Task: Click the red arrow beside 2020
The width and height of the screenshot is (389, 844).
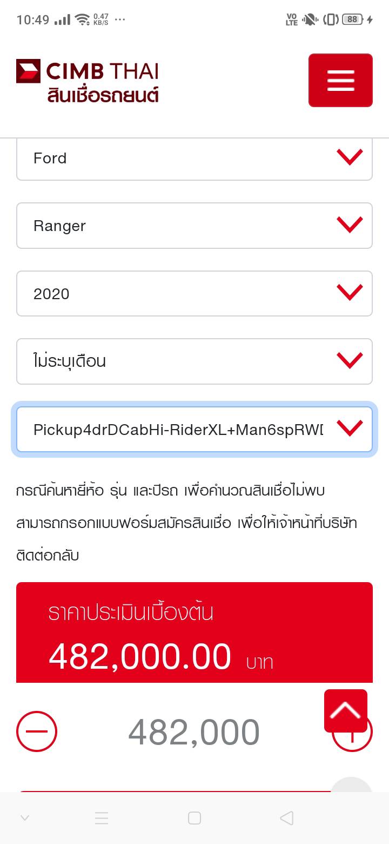Action: click(350, 293)
